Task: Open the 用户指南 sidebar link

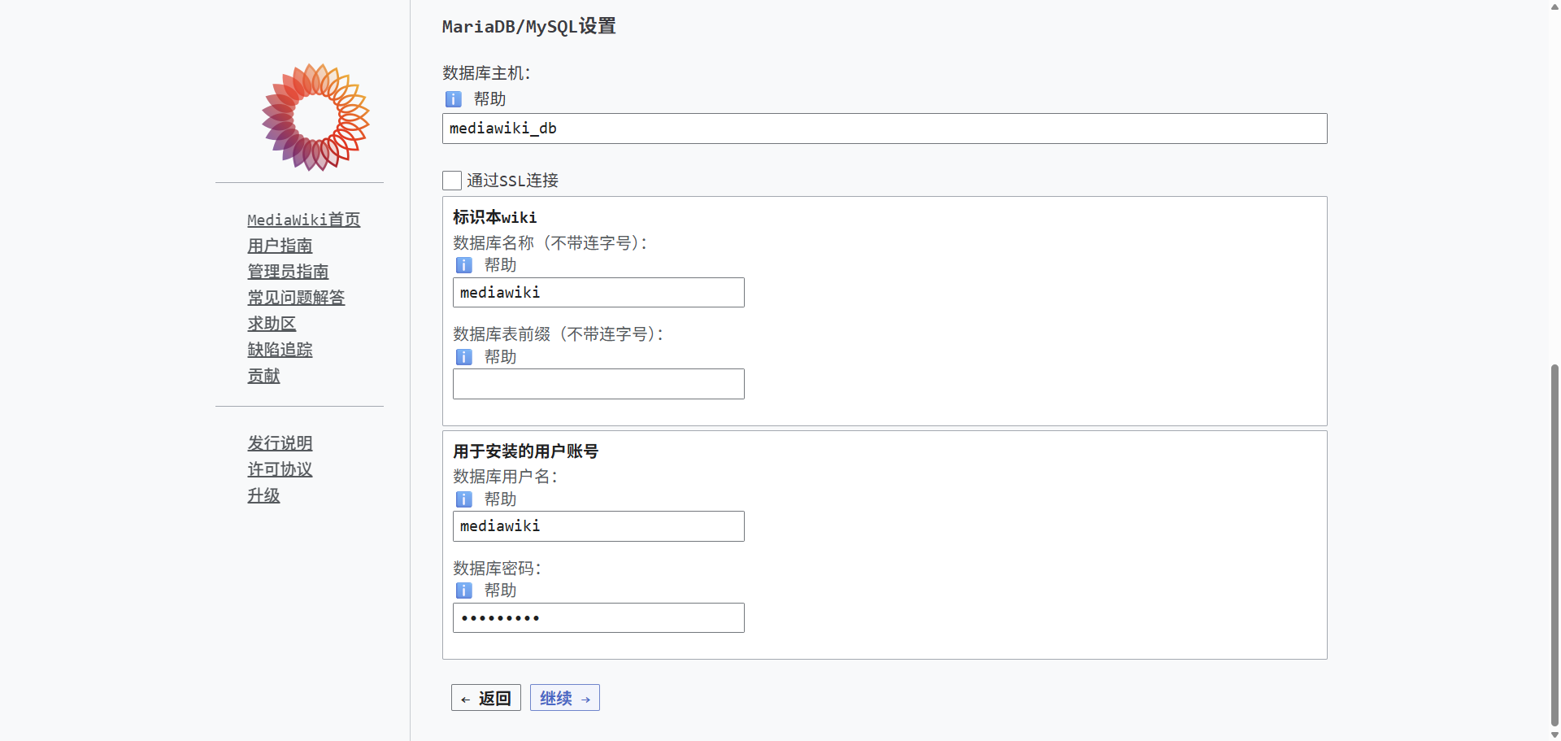Action: pyautogui.click(x=280, y=246)
